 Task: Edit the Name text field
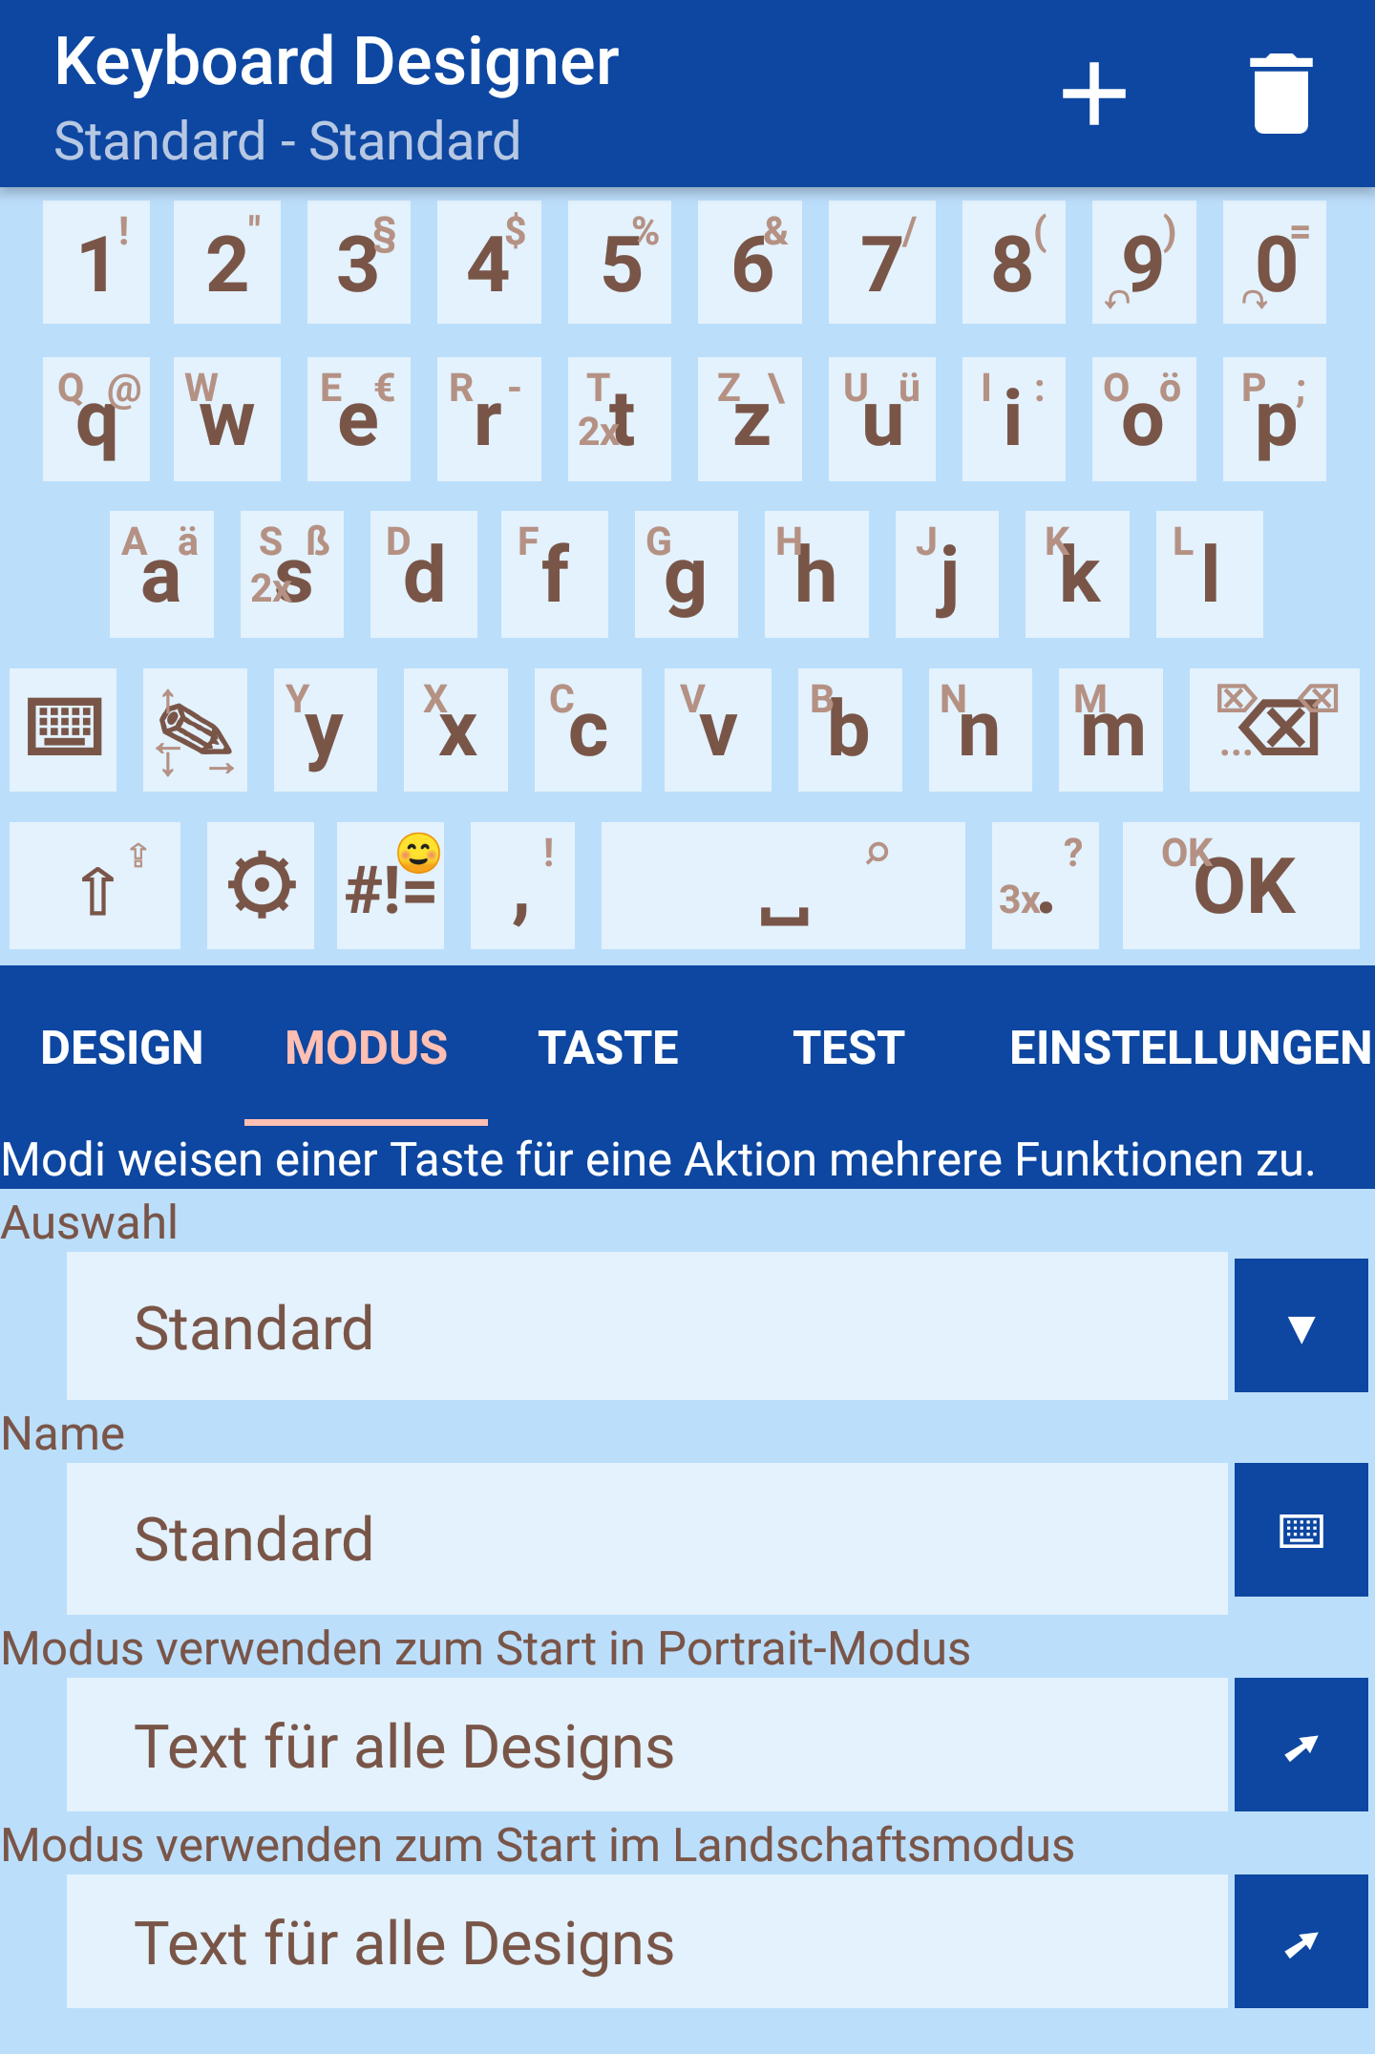pyautogui.click(x=646, y=1538)
